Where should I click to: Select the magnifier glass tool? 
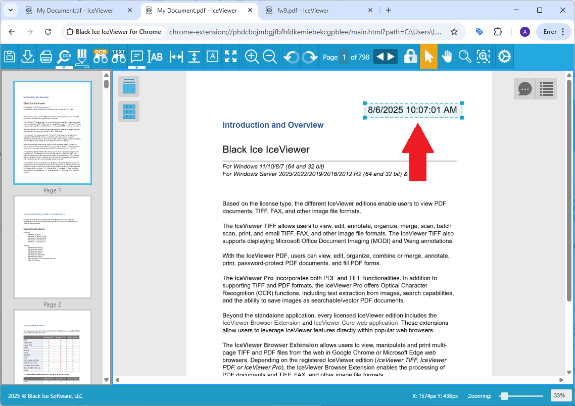pos(465,57)
